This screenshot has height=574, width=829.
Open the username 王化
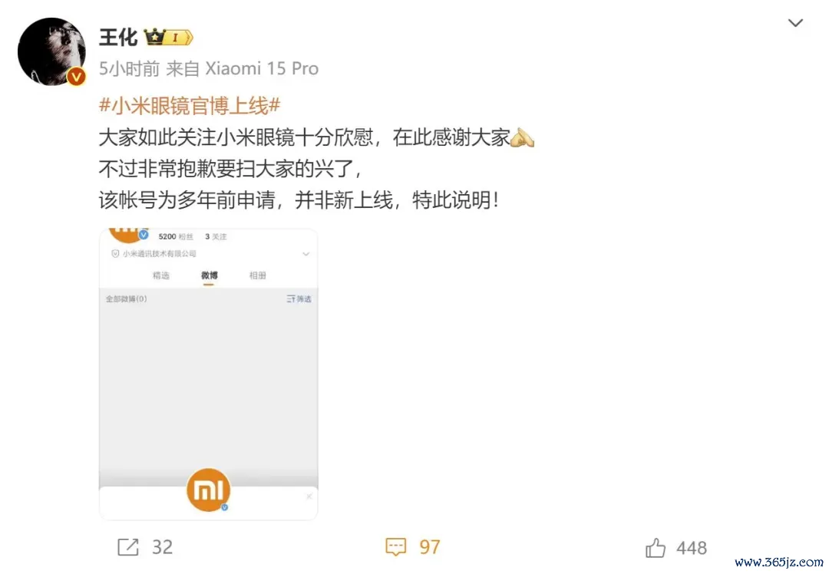point(118,38)
